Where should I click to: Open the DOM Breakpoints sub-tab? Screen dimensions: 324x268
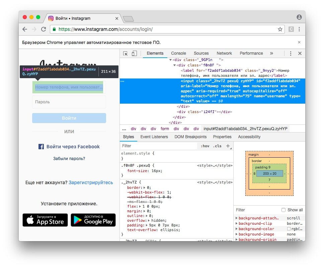click(190, 137)
